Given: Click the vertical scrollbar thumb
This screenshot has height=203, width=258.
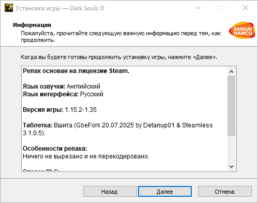Looking at the screenshot, I should coord(232,106).
